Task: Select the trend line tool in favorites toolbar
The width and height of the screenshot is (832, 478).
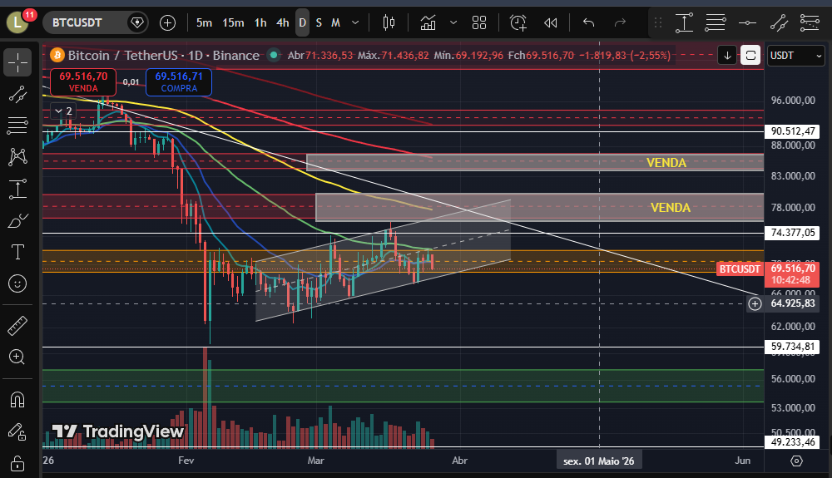Action: pyautogui.click(x=779, y=22)
